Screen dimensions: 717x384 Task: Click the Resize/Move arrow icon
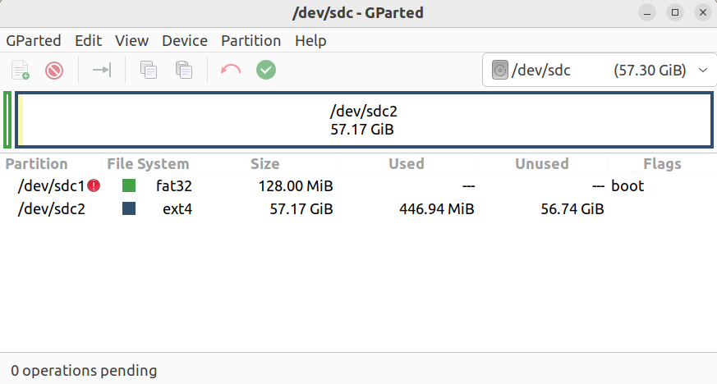[x=102, y=71]
